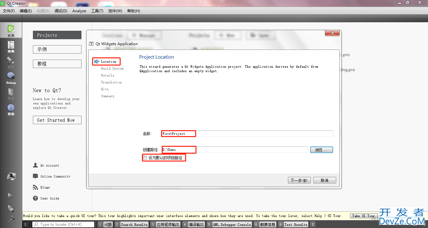
Task: Select Build System wizard step
Action: coord(112,68)
